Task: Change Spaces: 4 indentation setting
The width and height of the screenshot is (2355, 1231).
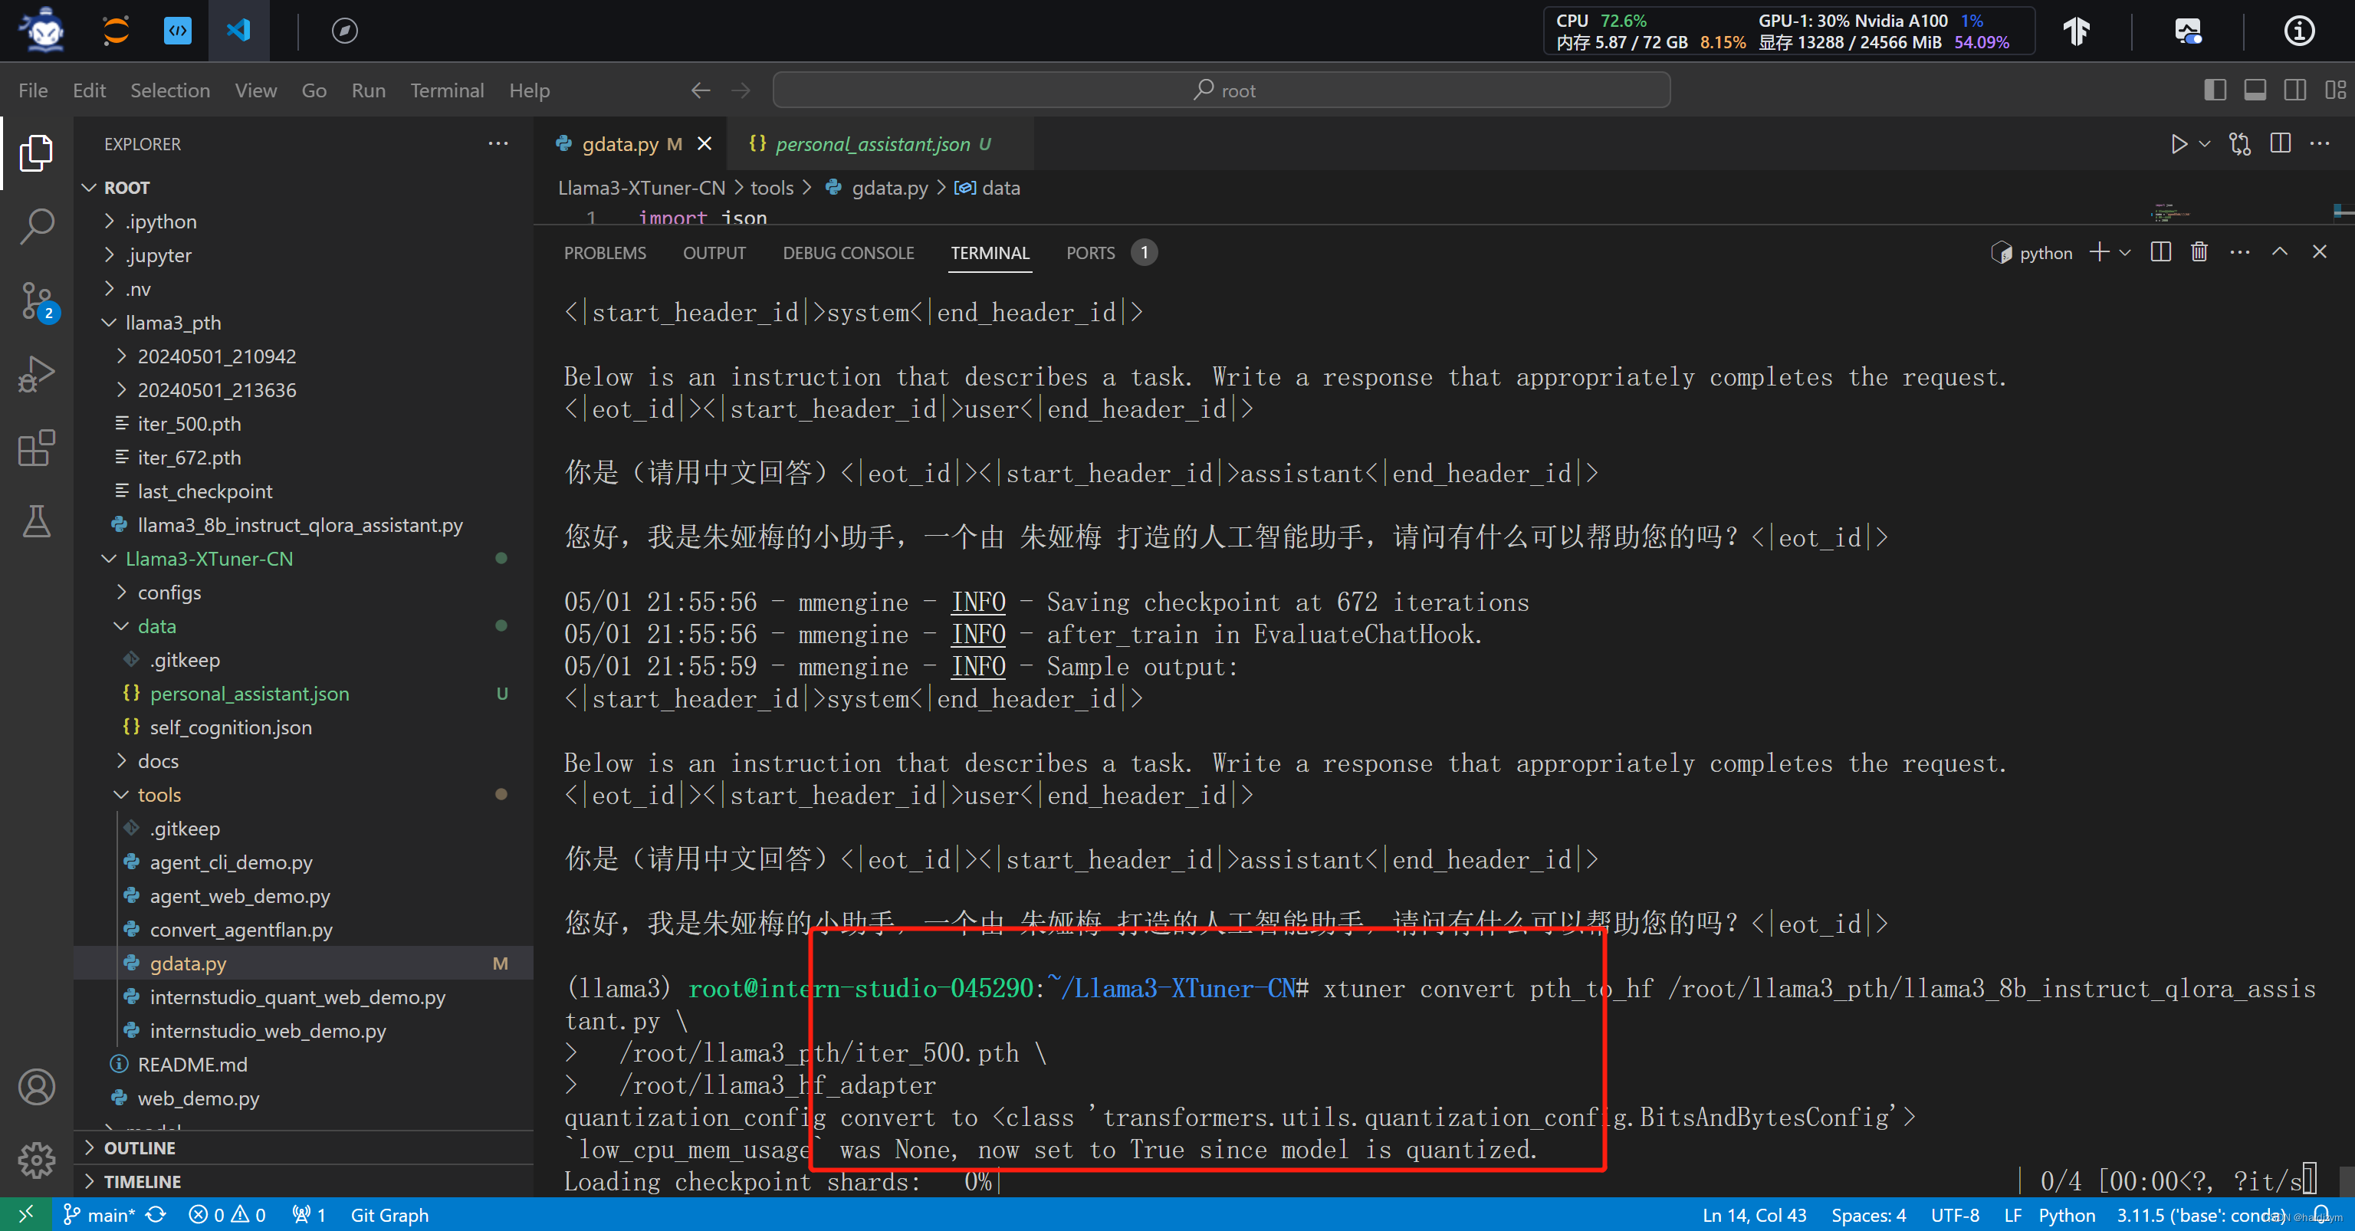Action: click(1869, 1215)
